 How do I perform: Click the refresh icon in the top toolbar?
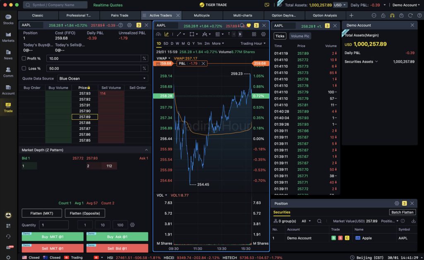410,15
